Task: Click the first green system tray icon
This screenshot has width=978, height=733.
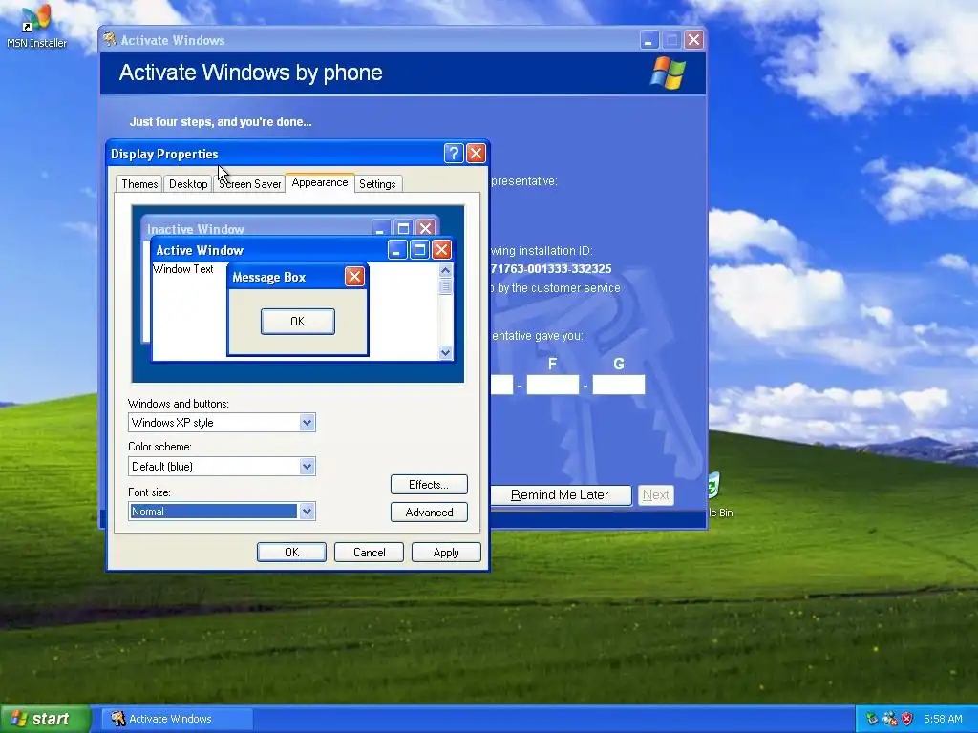Action: click(872, 719)
